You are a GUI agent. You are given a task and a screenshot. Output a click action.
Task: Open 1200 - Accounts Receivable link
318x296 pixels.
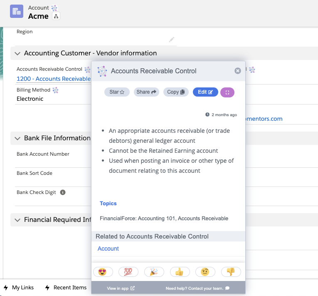[x=54, y=79]
